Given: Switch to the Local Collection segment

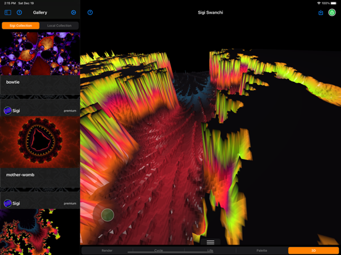Looking at the screenshot, I should pyautogui.click(x=59, y=26).
